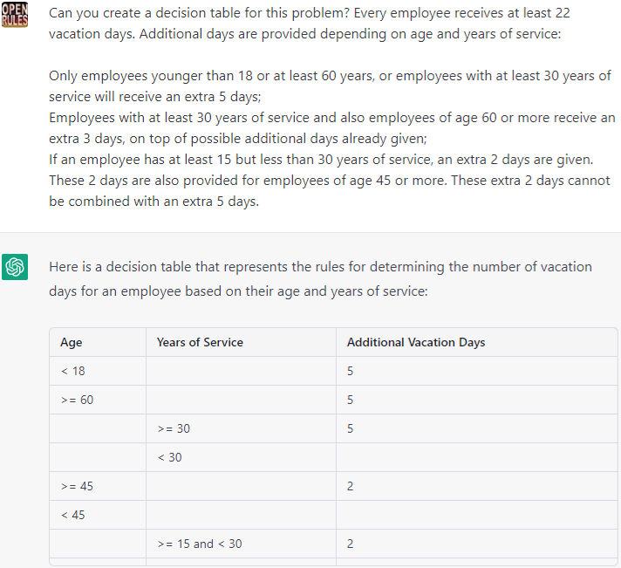
Task: Click the value 5 in the '< 18' row
Action: click(x=350, y=372)
